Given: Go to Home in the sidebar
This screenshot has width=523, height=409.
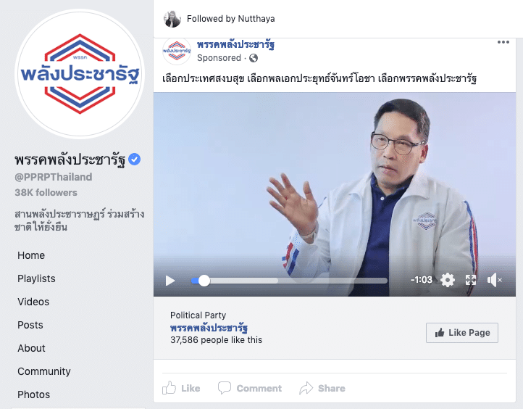Looking at the screenshot, I should tap(31, 255).
